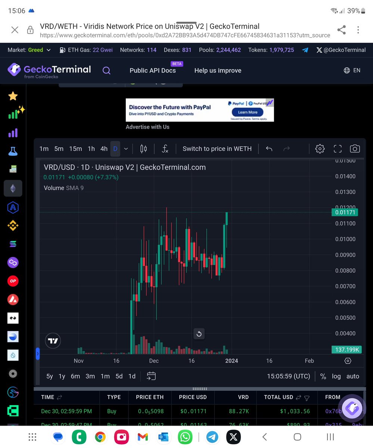This screenshot has height=448, width=373.
Task: Open the purple bar chart sidebar icon
Action: pyautogui.click(x=13, y=132)
